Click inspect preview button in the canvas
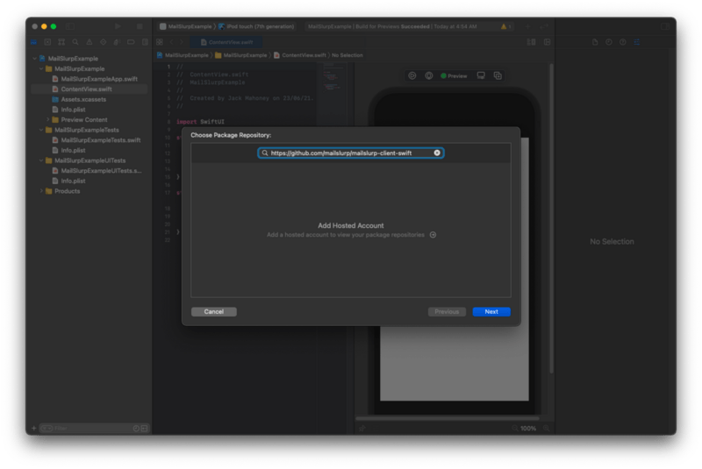702x469 pixels. click(x=428, y=76)
